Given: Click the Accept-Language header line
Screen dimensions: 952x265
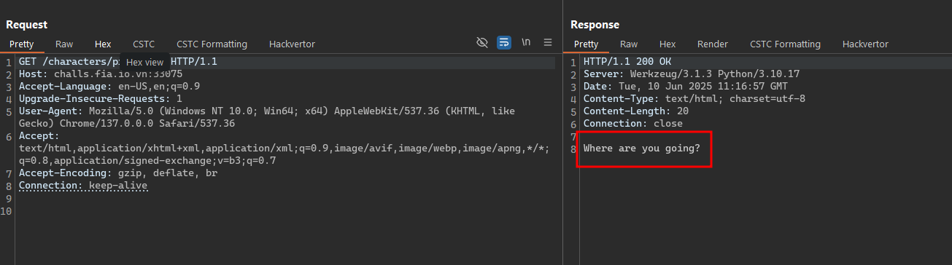Looking at the screenshot, I should [109, 87].
